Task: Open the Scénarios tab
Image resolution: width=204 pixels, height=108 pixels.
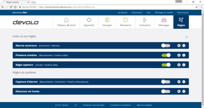Action: (145, 22)
